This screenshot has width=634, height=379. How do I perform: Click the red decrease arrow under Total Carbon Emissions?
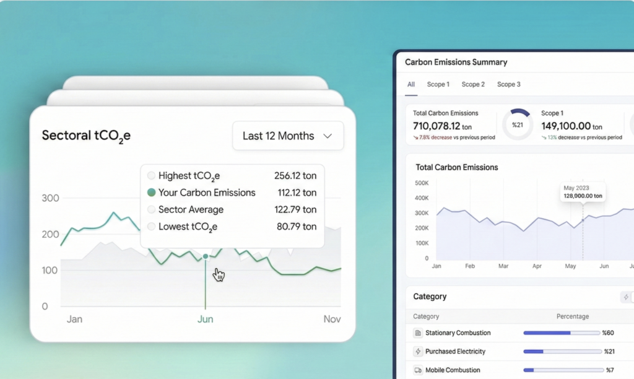[415, 137]
